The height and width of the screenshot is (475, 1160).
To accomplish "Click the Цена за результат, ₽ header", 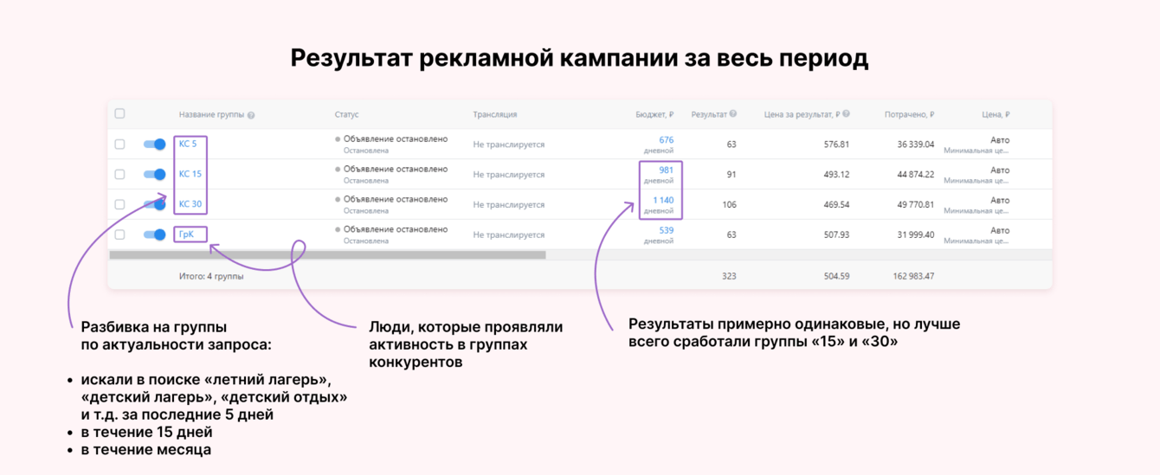I will (802, 114).
